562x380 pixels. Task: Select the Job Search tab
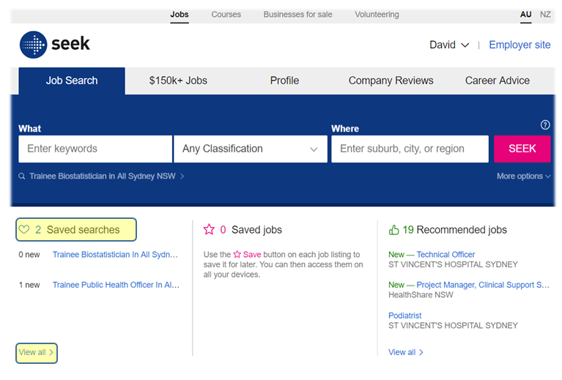(x=72, y=81)
